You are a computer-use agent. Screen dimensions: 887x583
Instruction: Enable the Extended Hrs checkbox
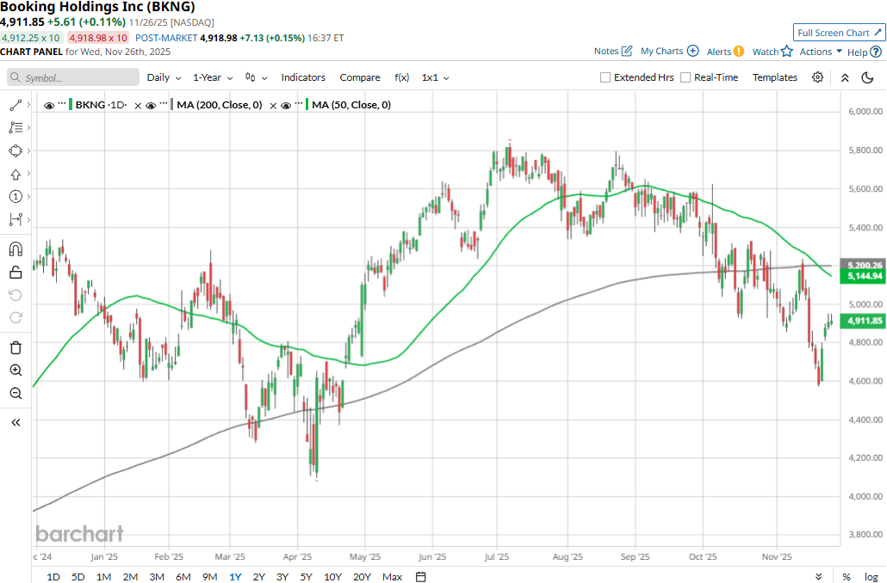coord(605,77)
